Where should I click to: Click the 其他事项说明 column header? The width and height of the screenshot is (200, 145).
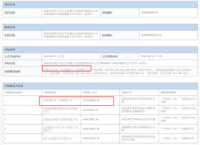(168, 92)
